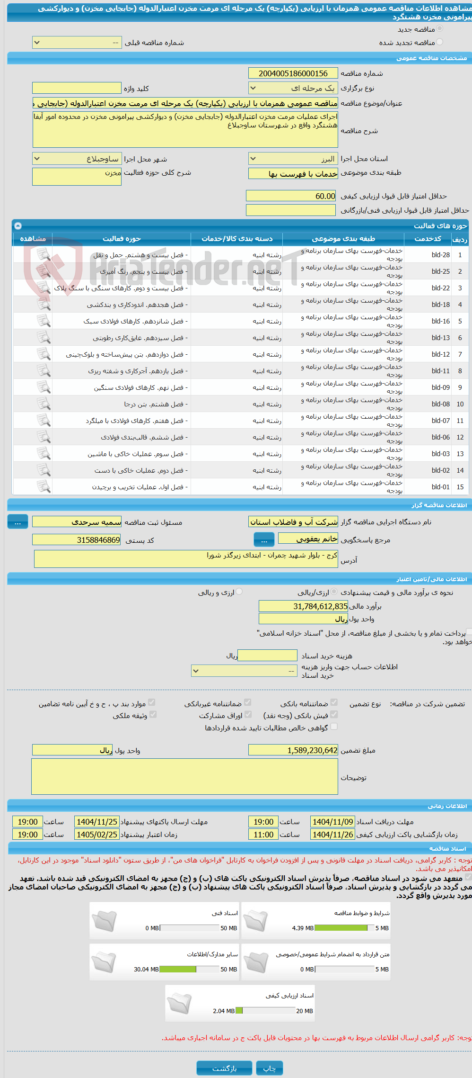Open view icon for row bld-18
This screenshot has height=1078, width=472.
click(x=44, y=305)
